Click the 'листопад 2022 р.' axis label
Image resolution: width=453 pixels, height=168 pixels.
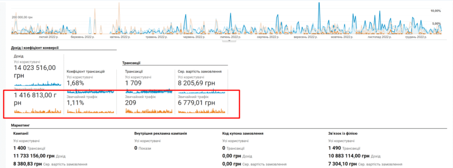(380, 37)
